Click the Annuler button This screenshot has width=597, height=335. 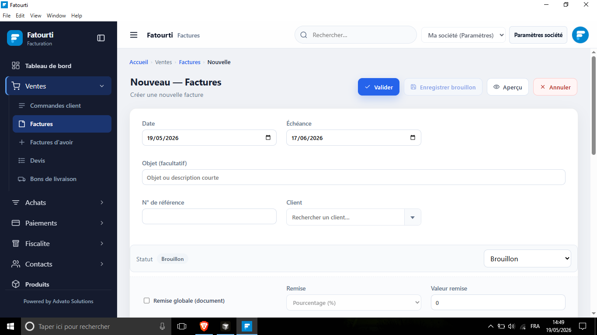555,87
